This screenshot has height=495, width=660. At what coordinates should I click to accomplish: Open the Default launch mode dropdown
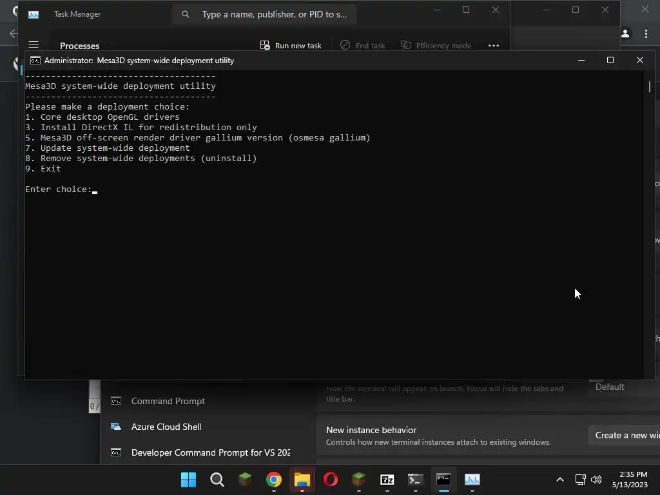624,387
